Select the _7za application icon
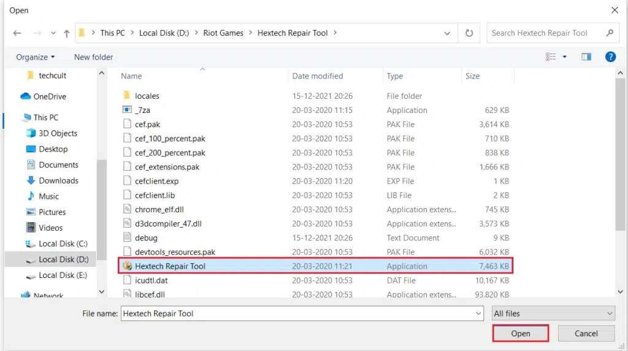This screenshot has height=351, width=628. click(x=126, y=109)
